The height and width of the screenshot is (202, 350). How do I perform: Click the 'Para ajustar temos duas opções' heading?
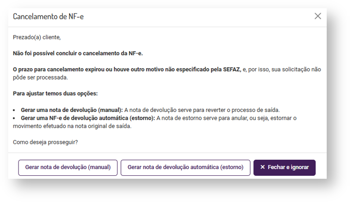[55, 93]
